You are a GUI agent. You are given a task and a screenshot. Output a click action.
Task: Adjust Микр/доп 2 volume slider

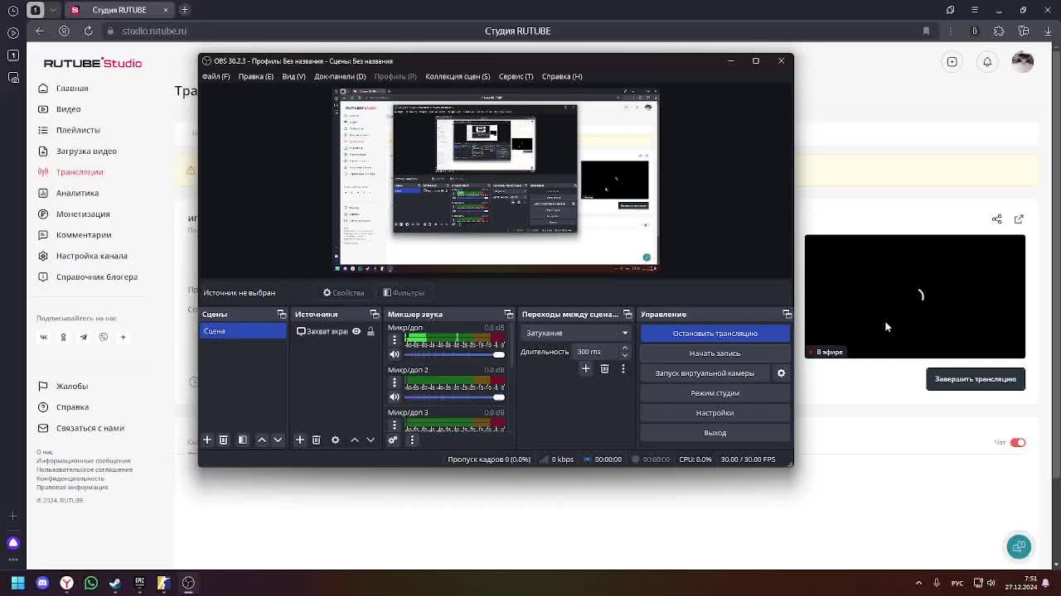(x=454, y=397)
